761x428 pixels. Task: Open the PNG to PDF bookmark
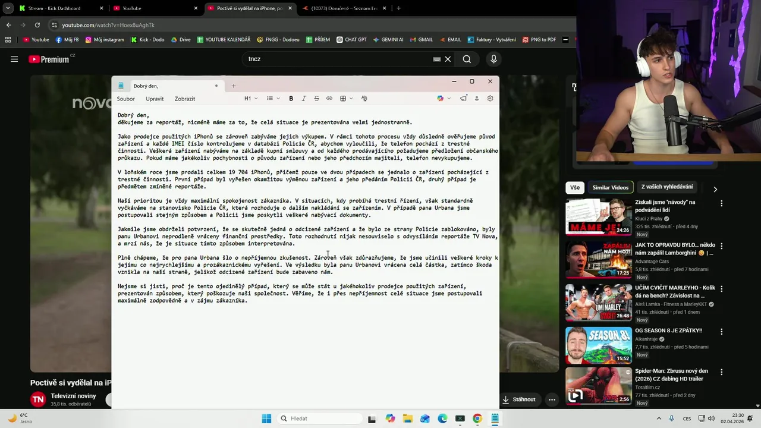click(539, 40)
